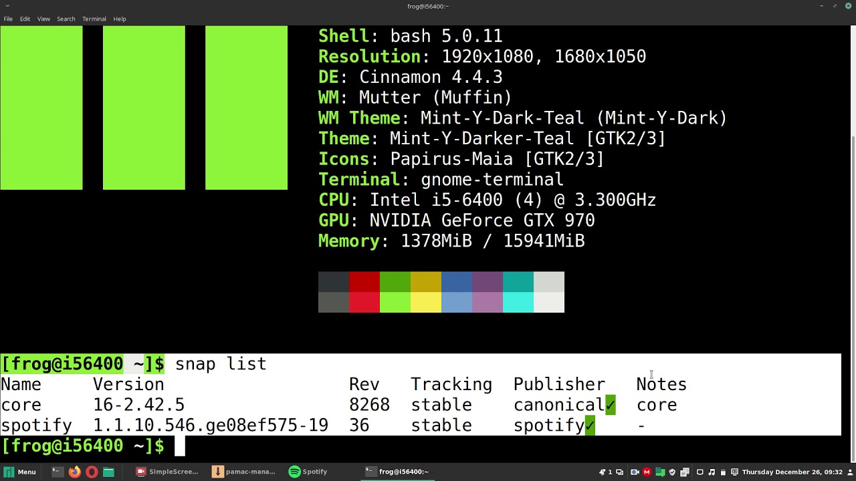856x481 pixels.
Task: Open the red MEGA tray icon
Action: click(x=647, y=472)
